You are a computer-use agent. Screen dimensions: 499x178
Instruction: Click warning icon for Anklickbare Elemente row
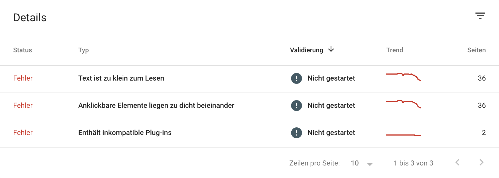pyautogui.click(x=296, y=106)
